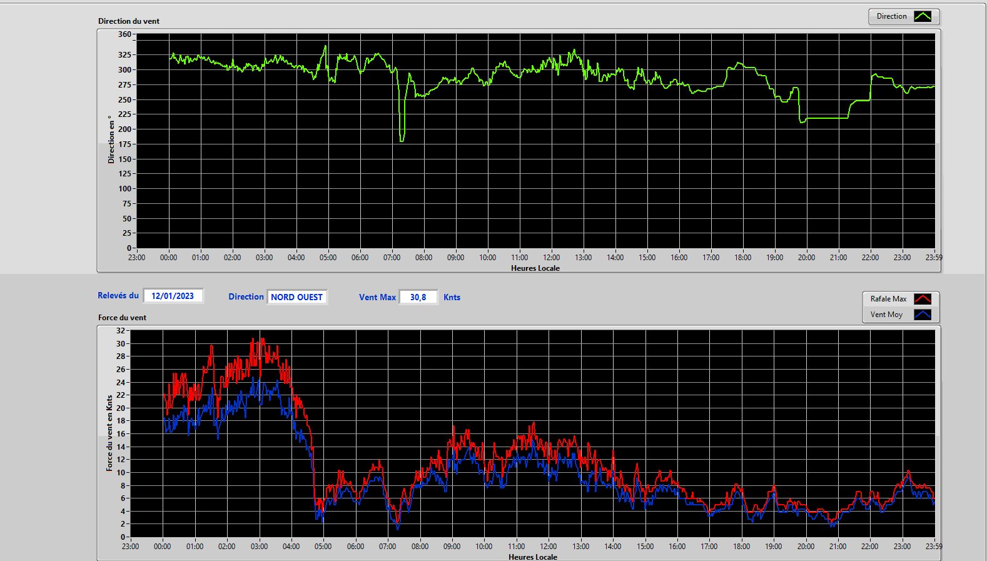Click the 360 value on the direction axis

pyautogui.click(x=124, y=34)
